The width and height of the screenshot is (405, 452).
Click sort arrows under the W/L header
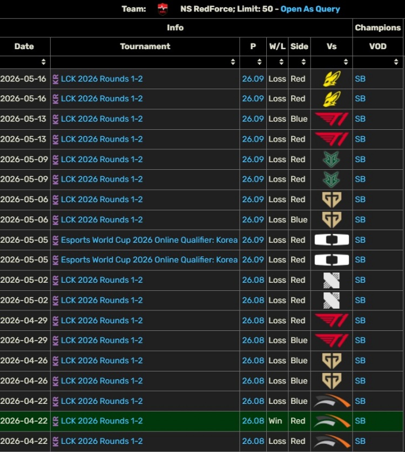[281, 62]
